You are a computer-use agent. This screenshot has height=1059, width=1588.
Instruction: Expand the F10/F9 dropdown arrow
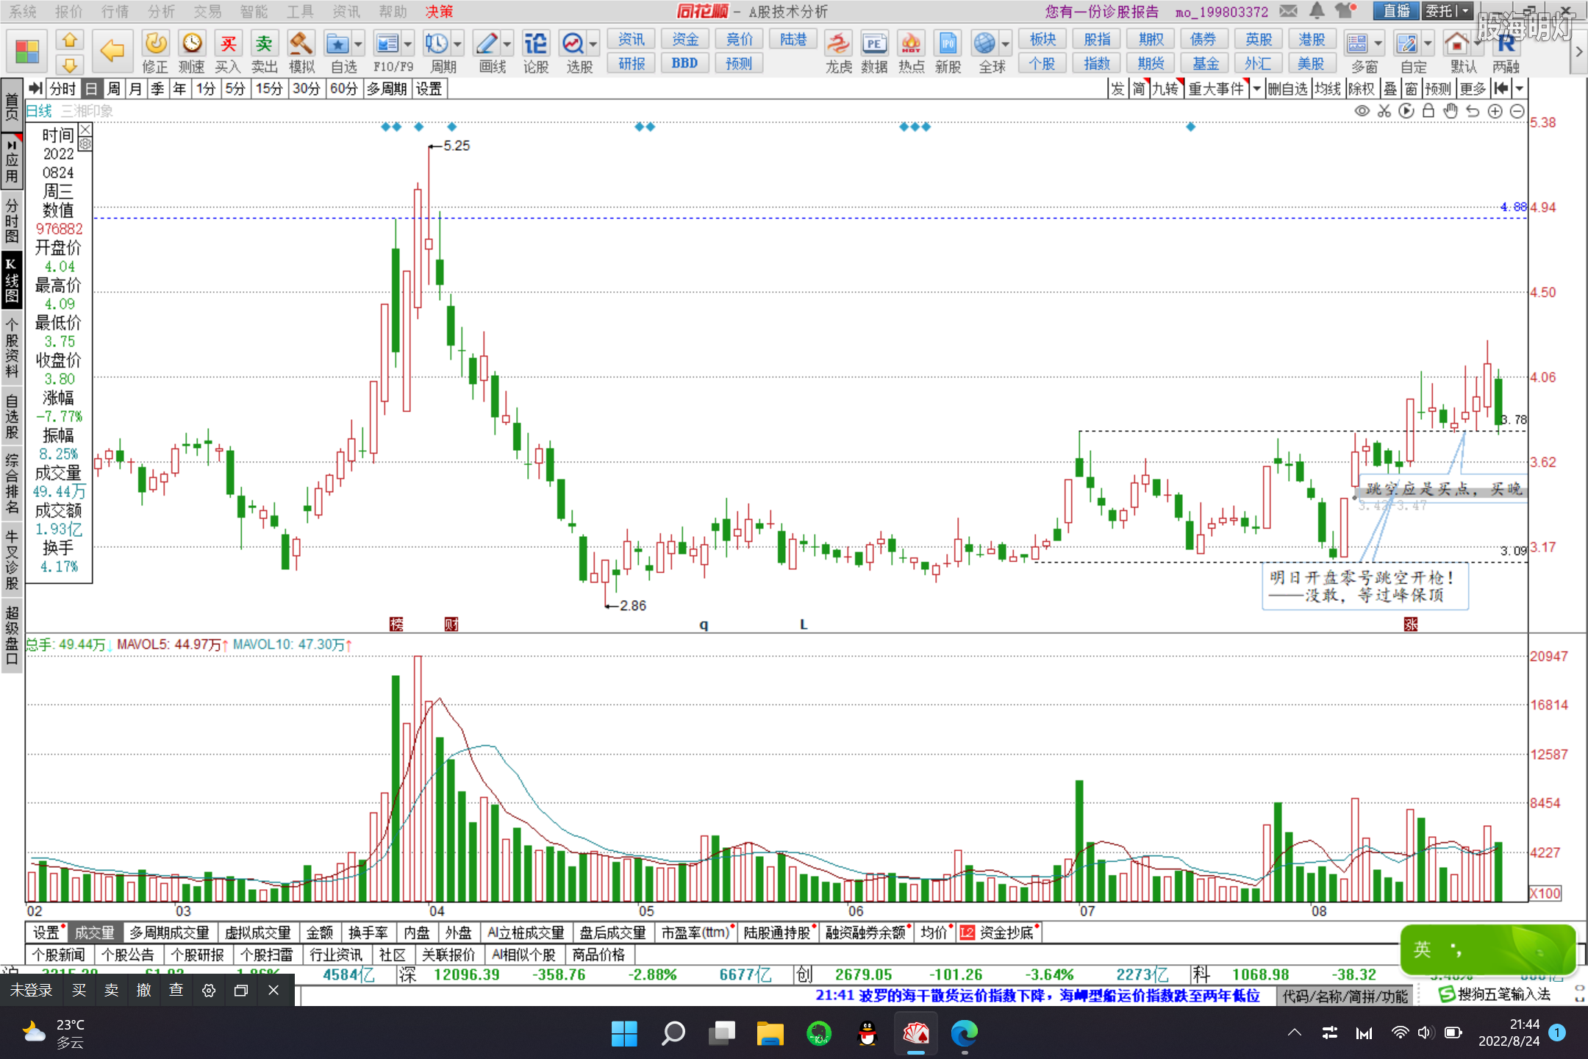[x=407, y=44]
